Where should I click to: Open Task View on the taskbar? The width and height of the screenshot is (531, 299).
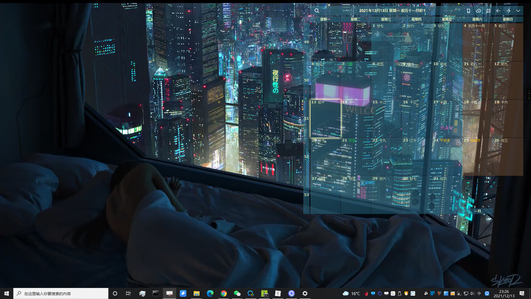tap(128, 293)
